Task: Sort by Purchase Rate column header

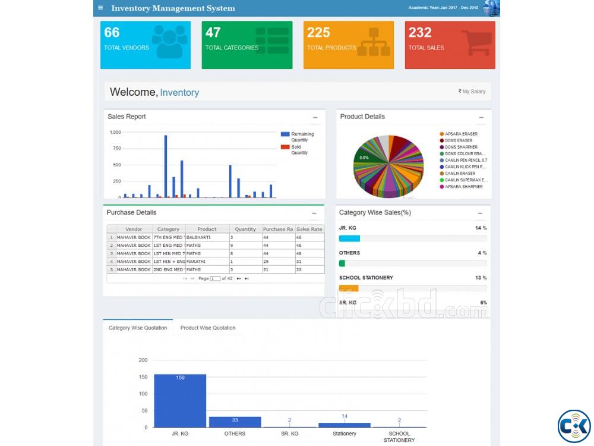Action: tap(279, 229)
